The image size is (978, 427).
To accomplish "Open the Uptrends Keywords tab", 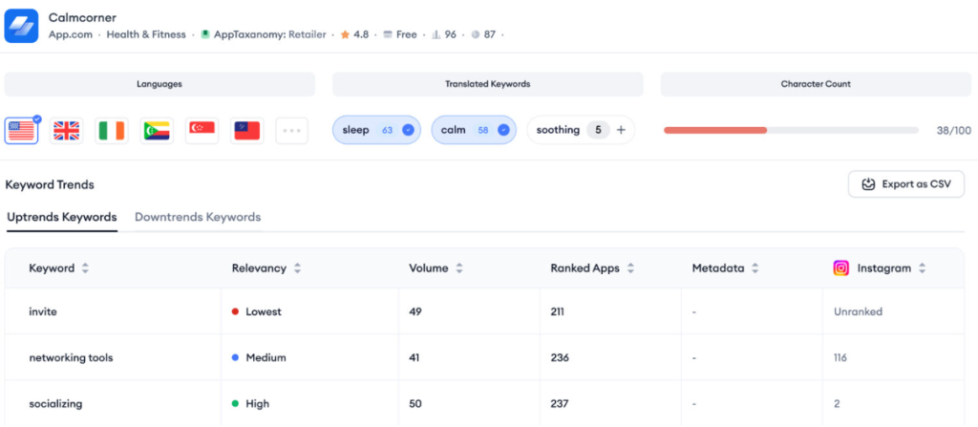I will click(62, 217).
